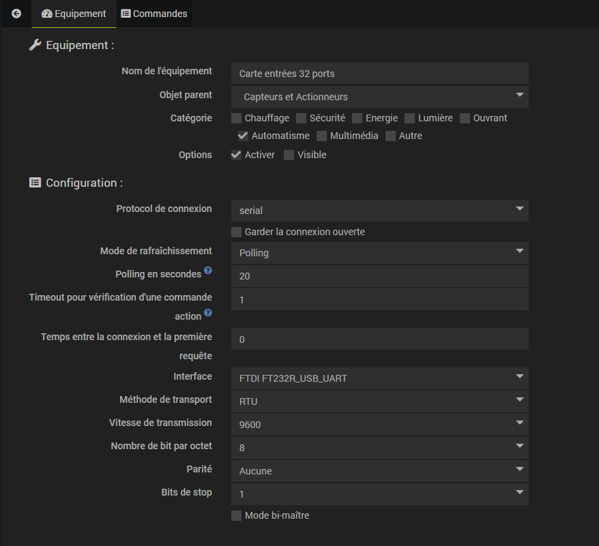Switch to the Commandes tab
599x546 pixels.
click(154, 14)
